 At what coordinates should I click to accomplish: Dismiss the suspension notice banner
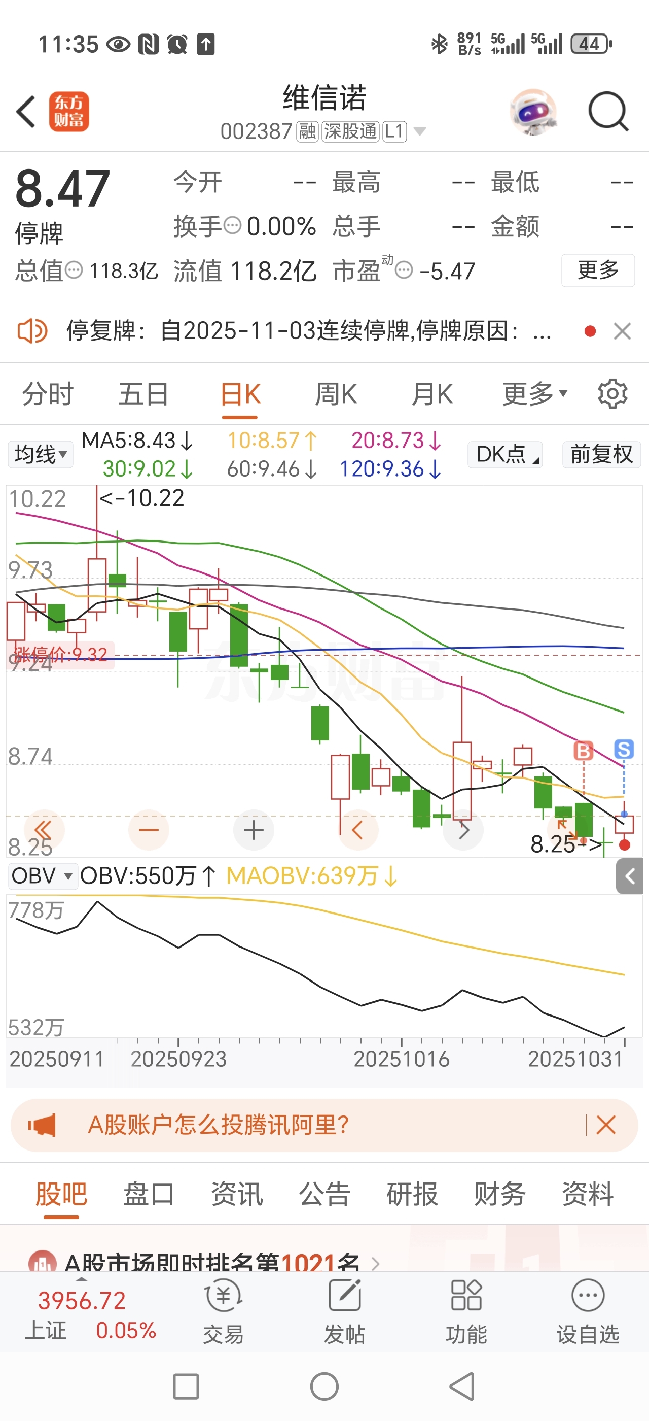pos(623,331)
